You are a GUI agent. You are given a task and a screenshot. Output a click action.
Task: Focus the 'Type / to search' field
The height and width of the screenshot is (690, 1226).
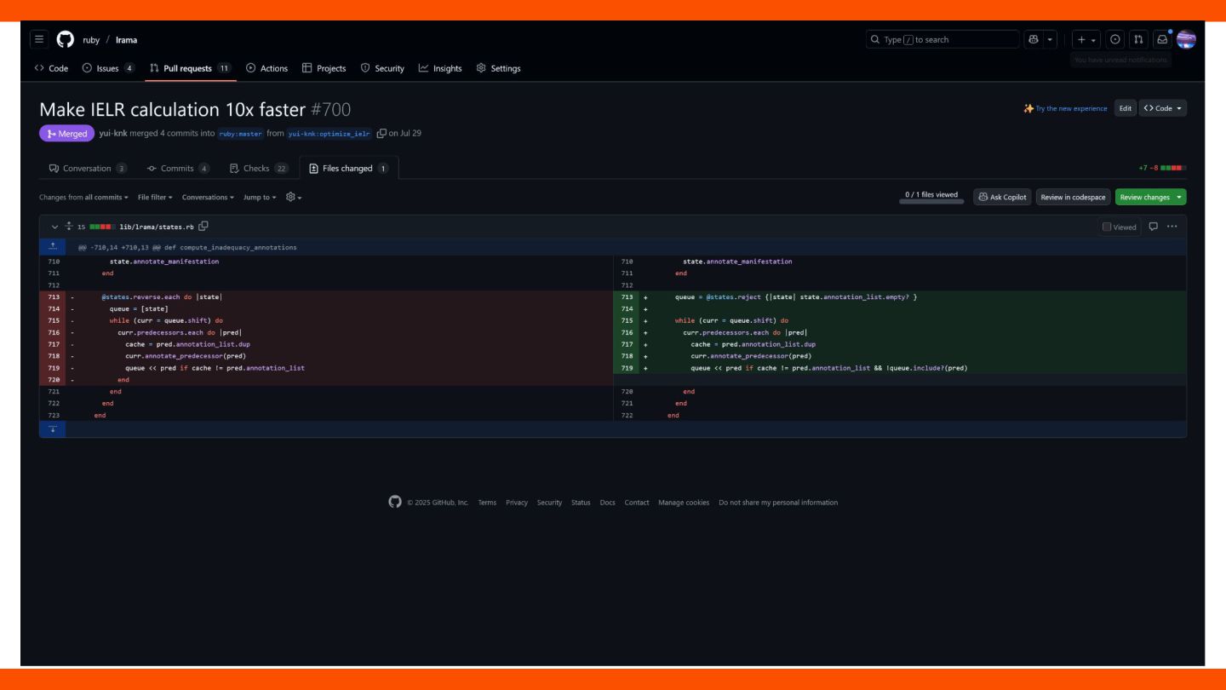[942, 39]
